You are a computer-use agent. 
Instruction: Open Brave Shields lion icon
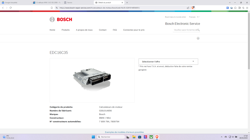click(193, 8)
